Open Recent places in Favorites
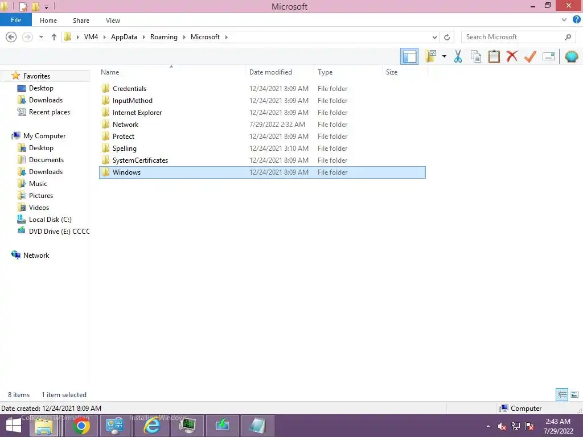583x437 pixels. point(49,112)
